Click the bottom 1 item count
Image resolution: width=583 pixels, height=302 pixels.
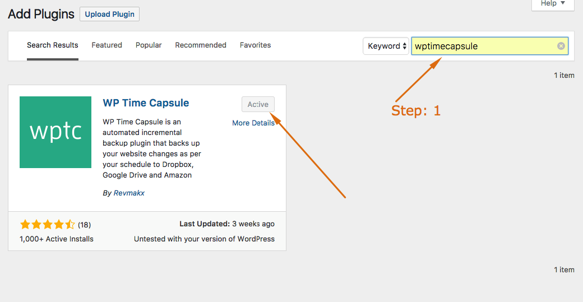[x=564, y=270]
